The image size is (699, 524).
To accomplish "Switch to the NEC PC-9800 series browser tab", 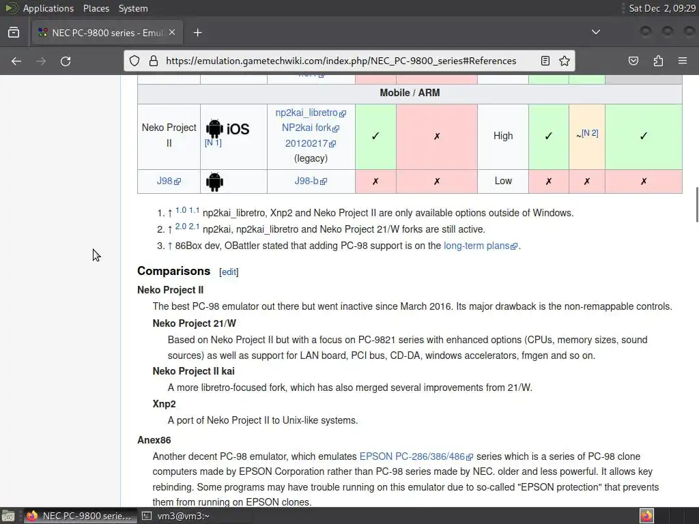I will [107, 33].
